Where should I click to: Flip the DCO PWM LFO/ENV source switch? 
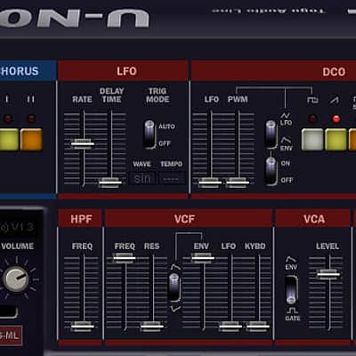point(271,134)
